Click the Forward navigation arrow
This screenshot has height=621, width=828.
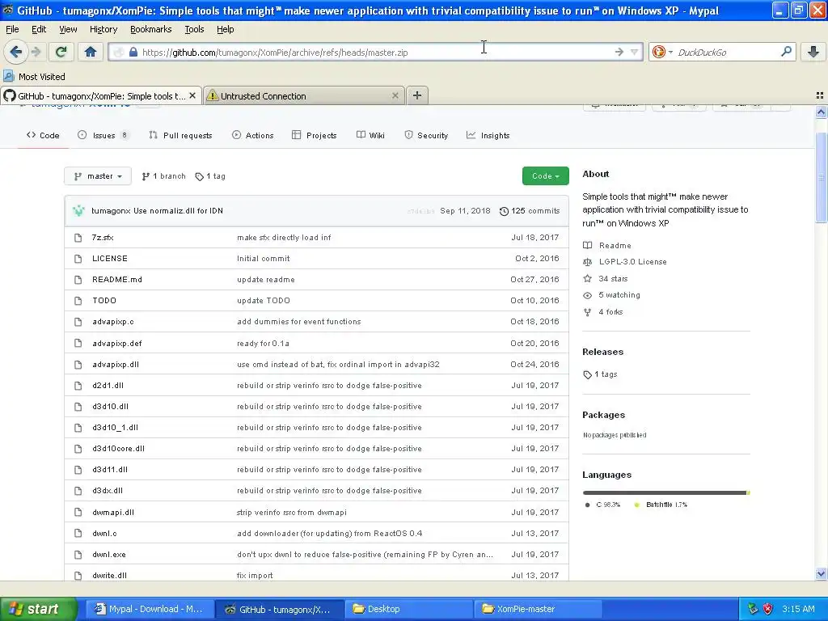point(36,52)
